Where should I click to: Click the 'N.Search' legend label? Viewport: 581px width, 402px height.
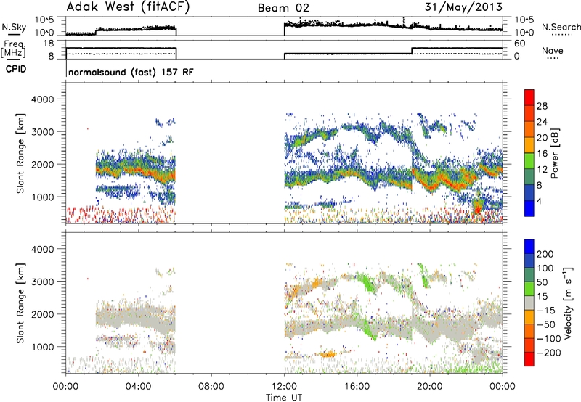point(561,27)
